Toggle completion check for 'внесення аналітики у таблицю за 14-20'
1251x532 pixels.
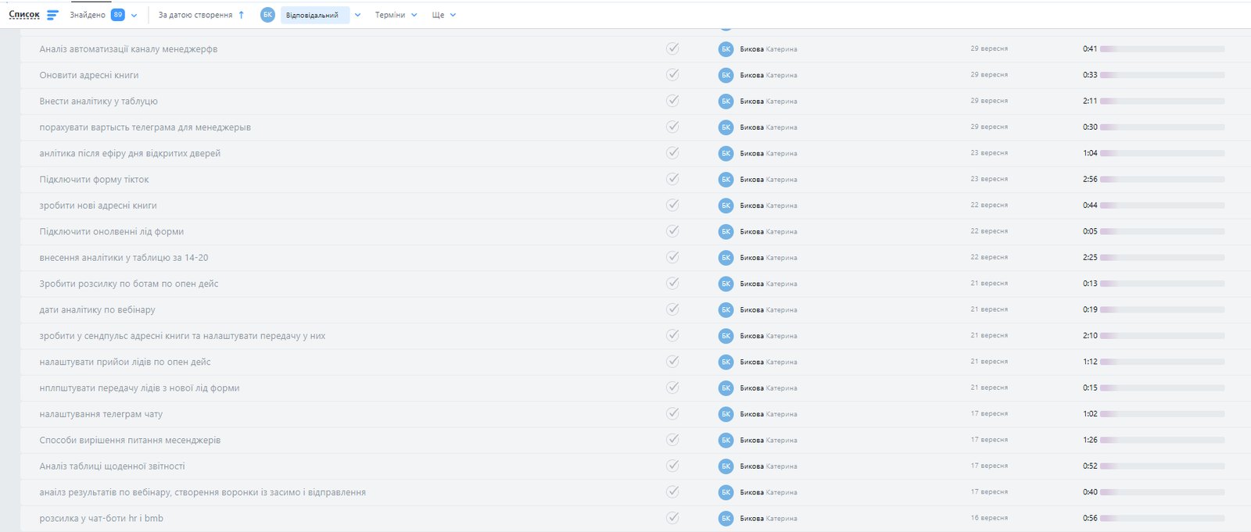[672, 257]
